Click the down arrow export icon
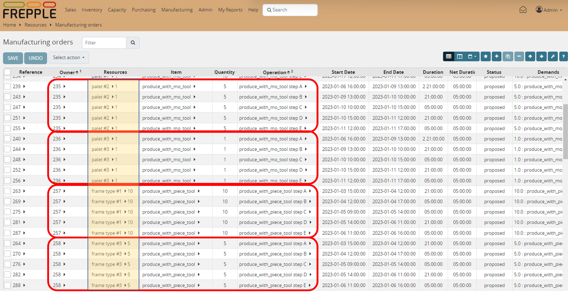 [541, 56]
